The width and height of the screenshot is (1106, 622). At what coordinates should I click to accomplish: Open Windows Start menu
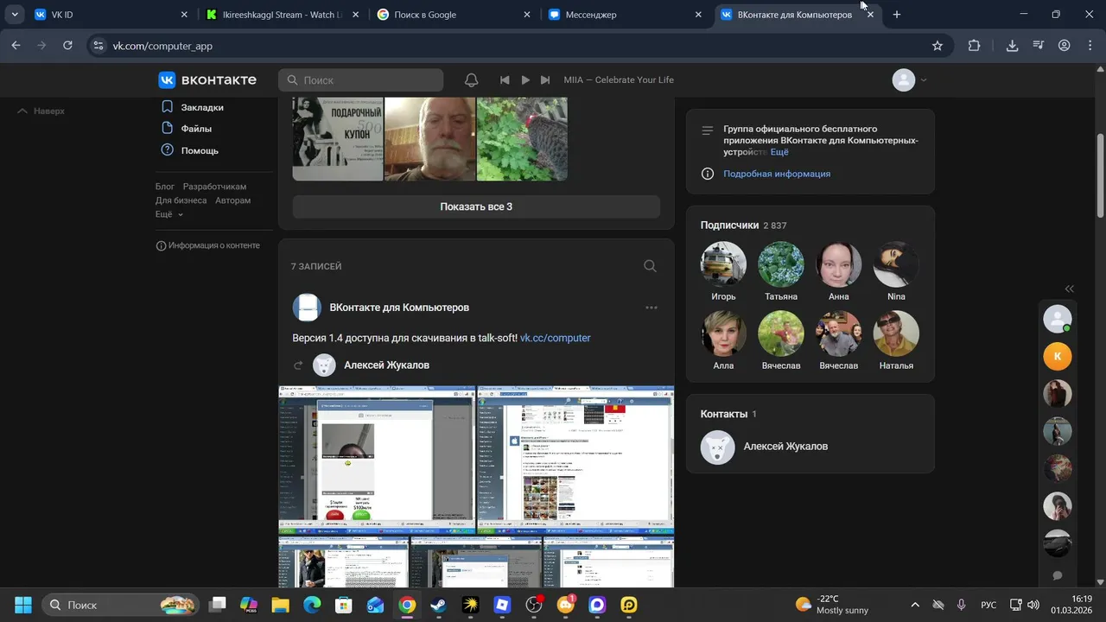pyautogui.click(x=23, y=605)
